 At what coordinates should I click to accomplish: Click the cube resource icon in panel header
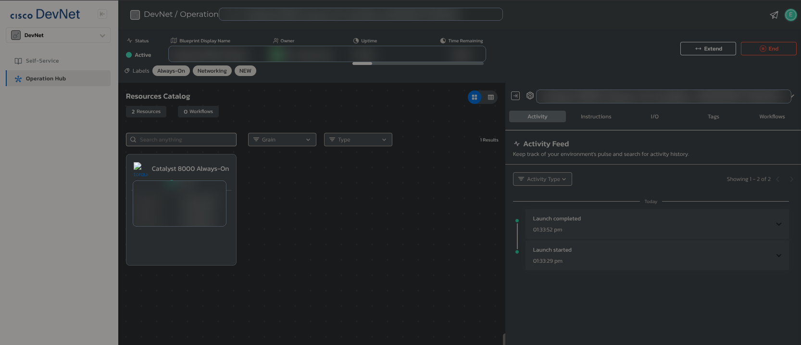tap(530, 96)
